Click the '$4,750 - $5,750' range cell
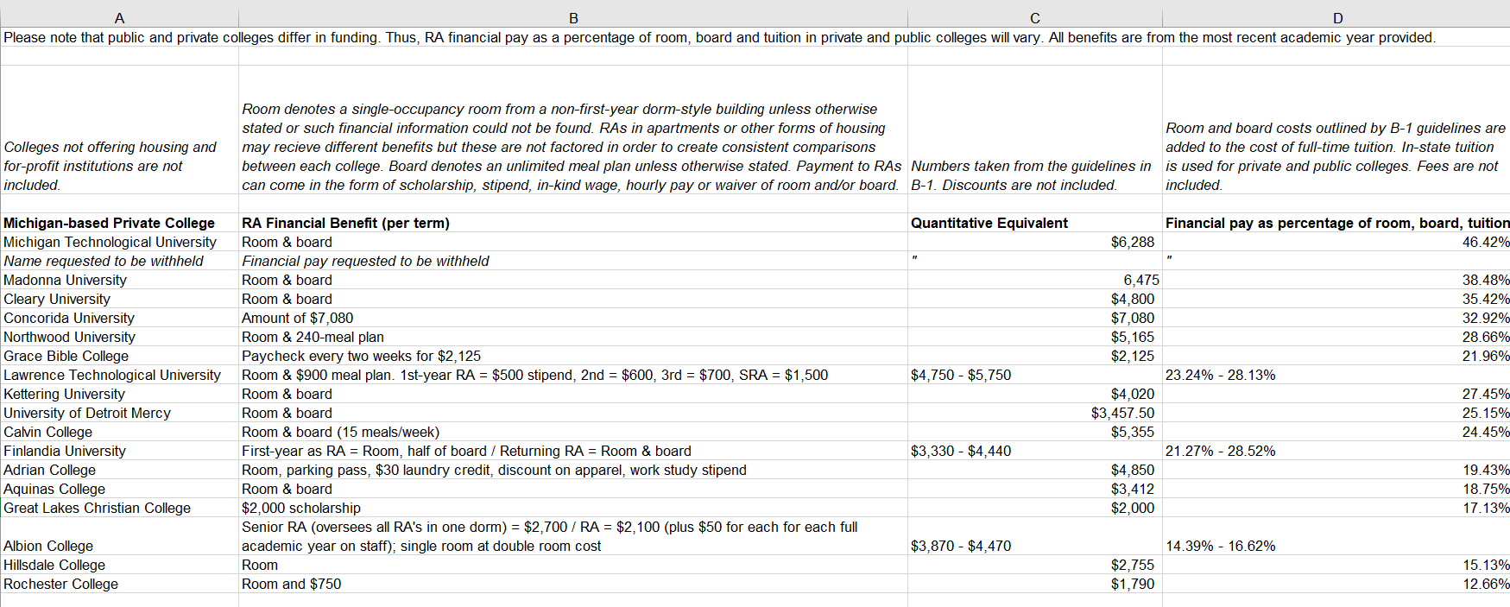This screenshot has height=607, width=1510. (x=1035, y=375)
